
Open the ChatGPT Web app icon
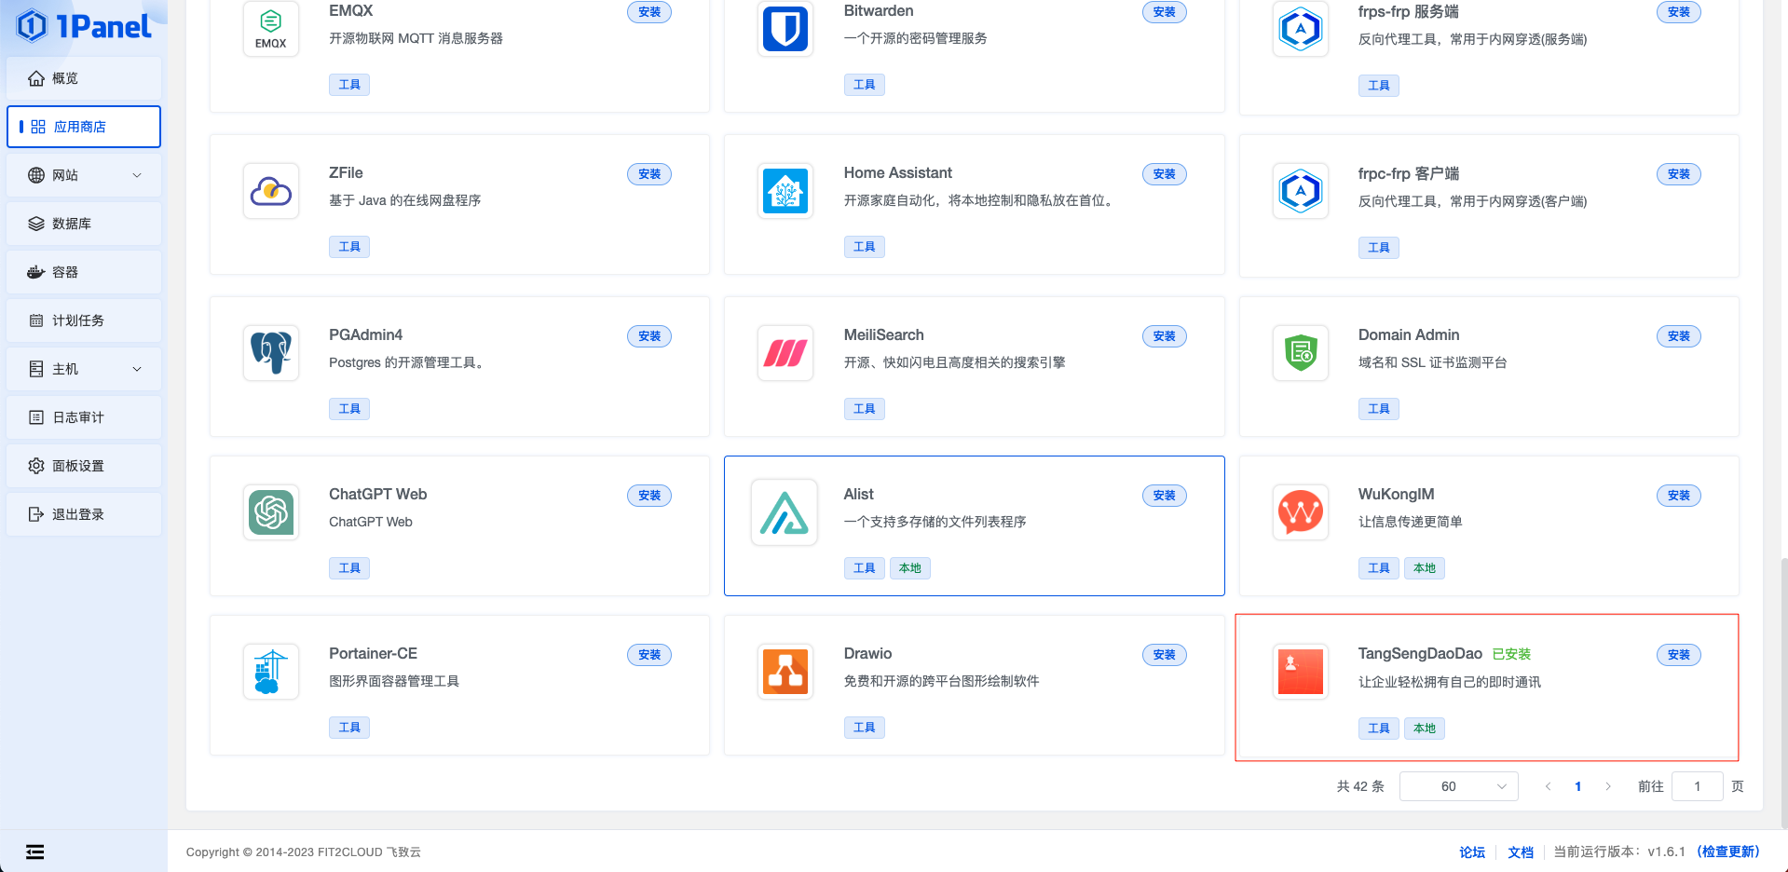(x=271, y=512)
